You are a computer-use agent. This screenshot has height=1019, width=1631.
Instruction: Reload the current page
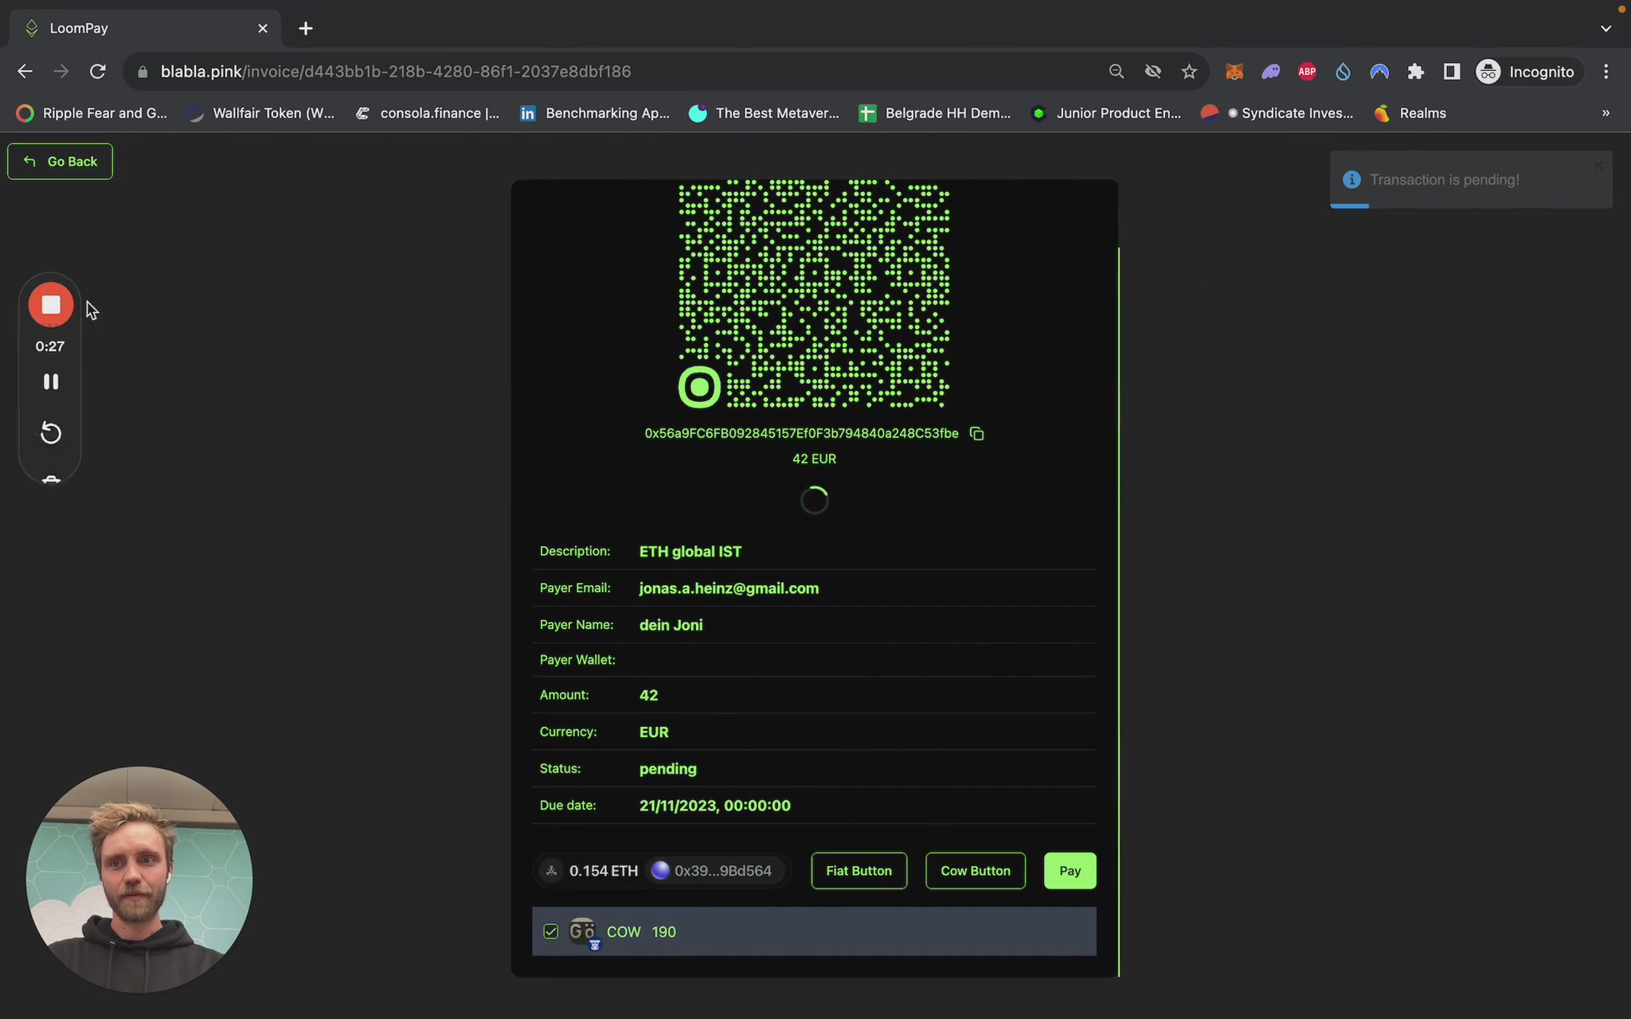[x=98, y=72]
